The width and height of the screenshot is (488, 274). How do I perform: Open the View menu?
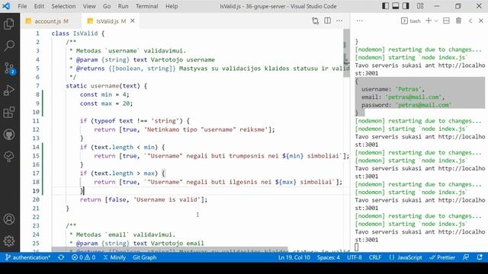pyautogui.click(x=89, y=6)
